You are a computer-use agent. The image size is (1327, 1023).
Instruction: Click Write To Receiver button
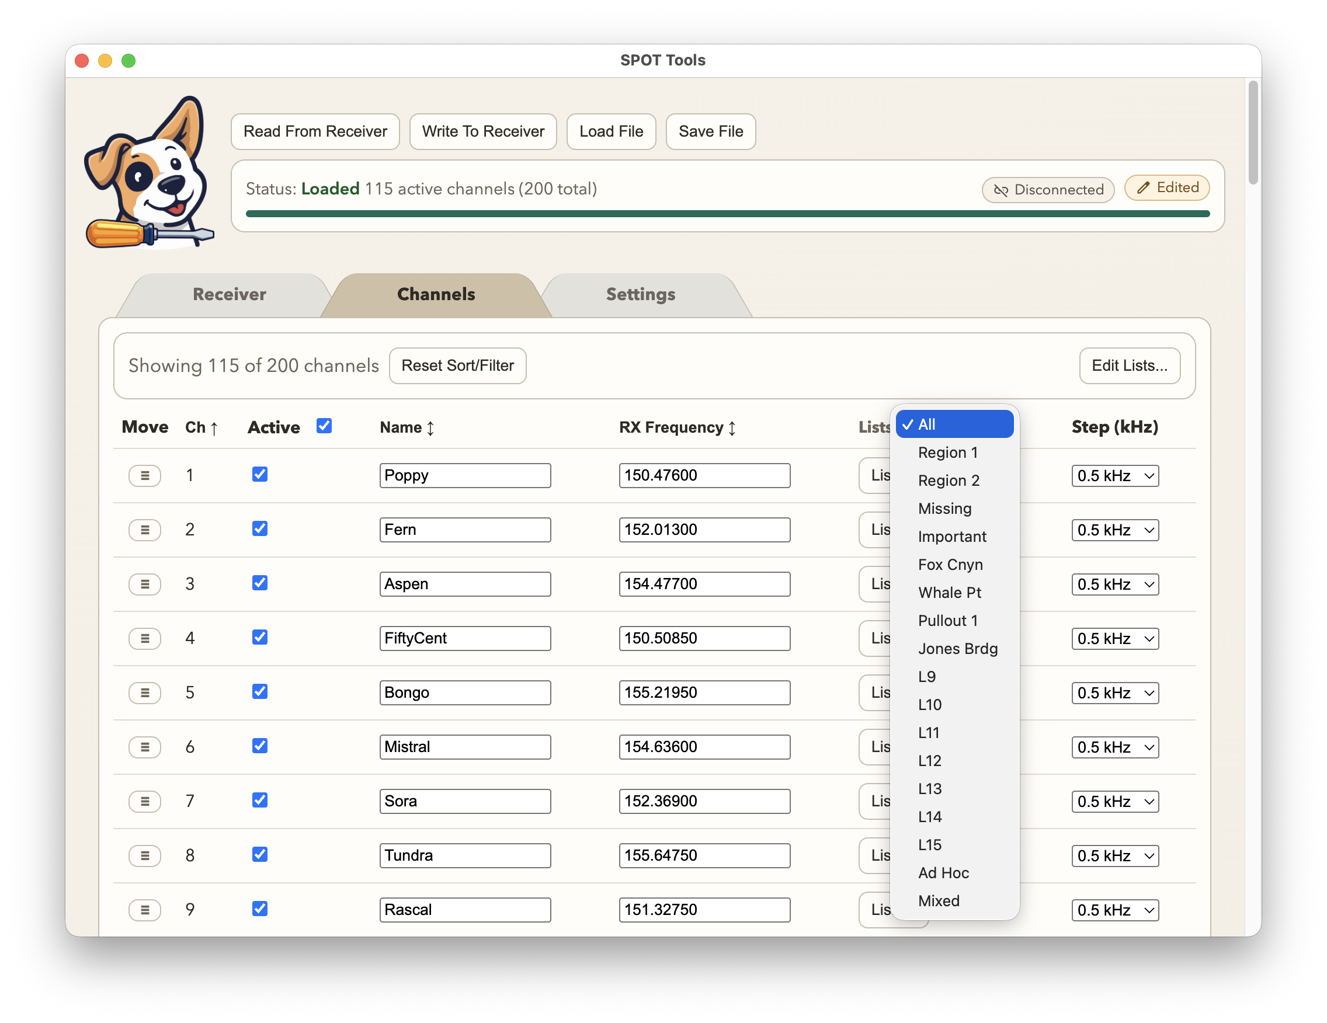tap(483, 132)
